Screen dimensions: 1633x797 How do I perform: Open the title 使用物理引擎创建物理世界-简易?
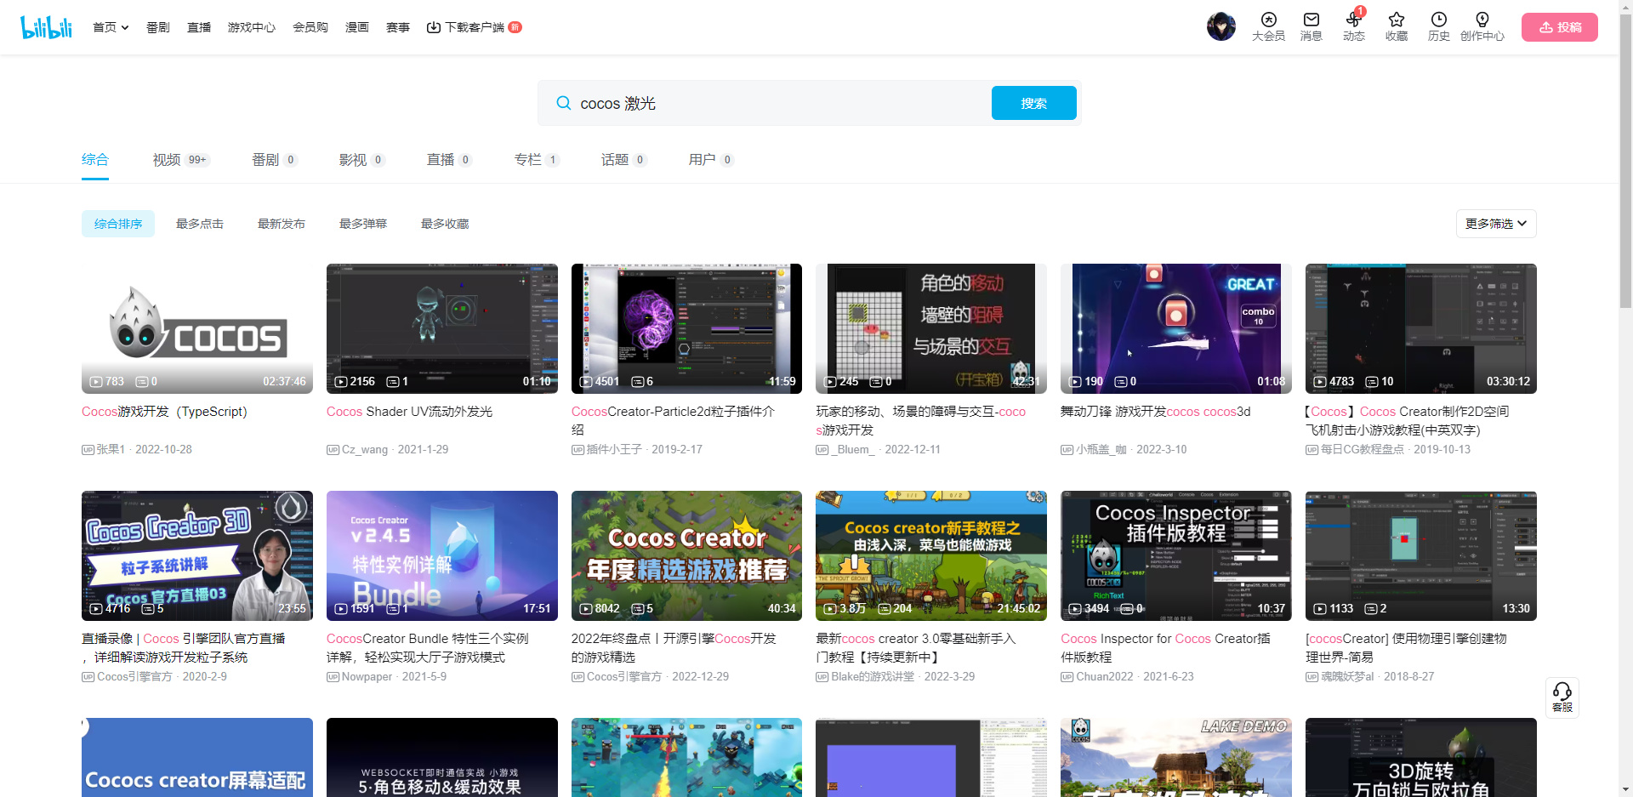coord(1406,647)
